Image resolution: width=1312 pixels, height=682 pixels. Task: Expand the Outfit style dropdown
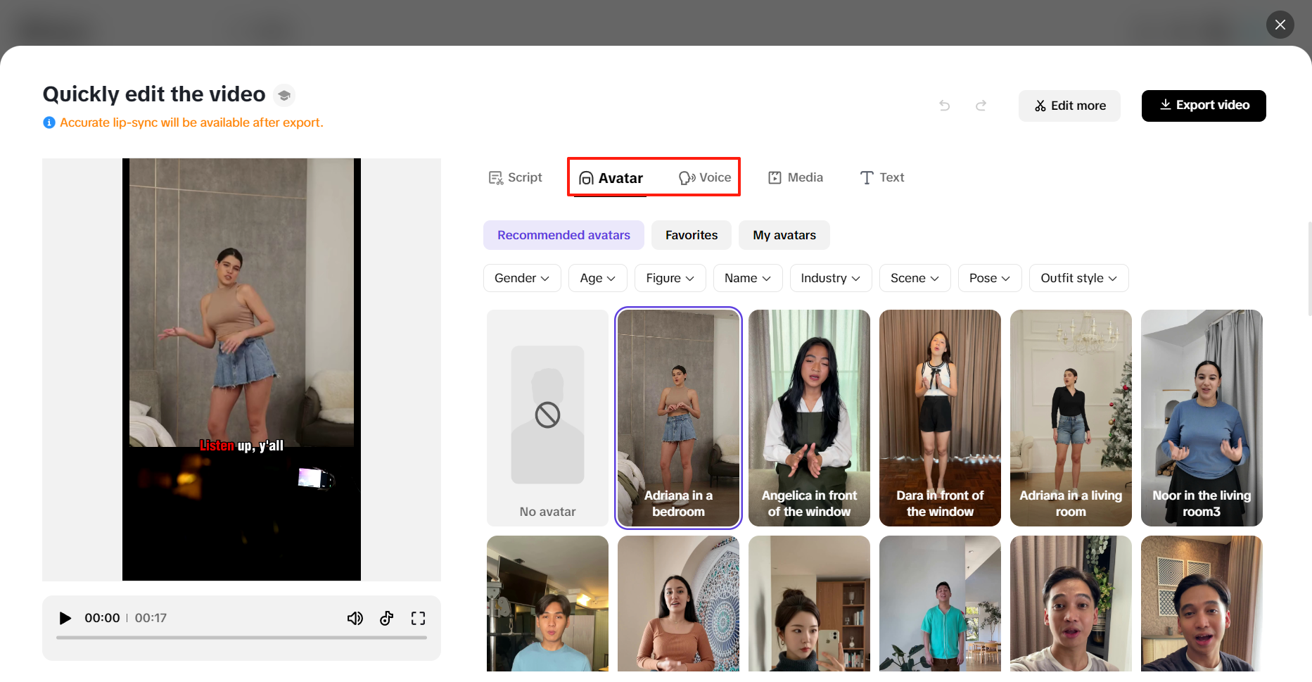point(1078,278)
